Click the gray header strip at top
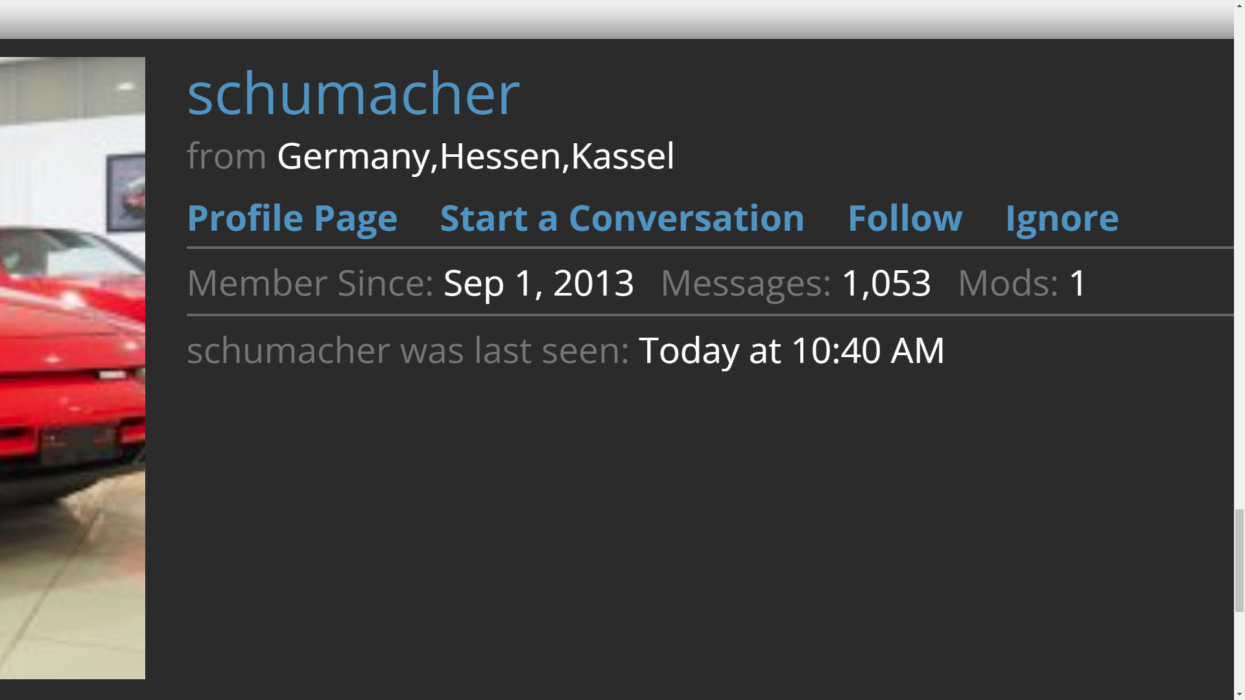Screen dimensions: 1245x700 click(617, 19)
